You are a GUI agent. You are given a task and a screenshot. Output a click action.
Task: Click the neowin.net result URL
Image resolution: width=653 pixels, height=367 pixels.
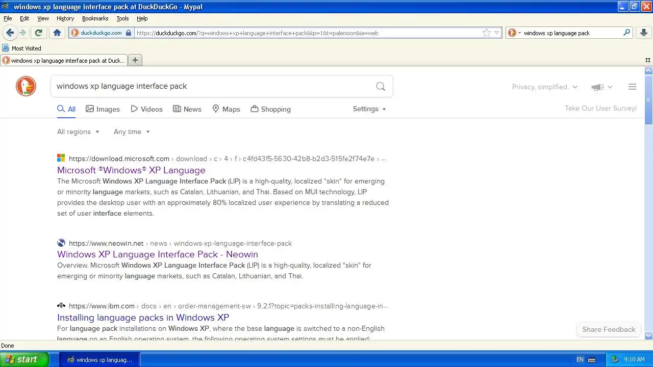pyautogui.click(x=180, y=243)
